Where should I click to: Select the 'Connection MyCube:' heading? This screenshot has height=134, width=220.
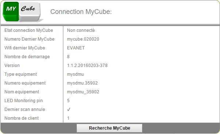(x=81, y=12)
